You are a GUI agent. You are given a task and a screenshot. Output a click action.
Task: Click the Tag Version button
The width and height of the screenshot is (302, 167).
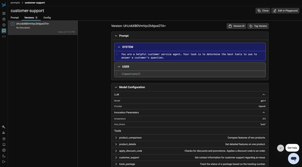258,26
